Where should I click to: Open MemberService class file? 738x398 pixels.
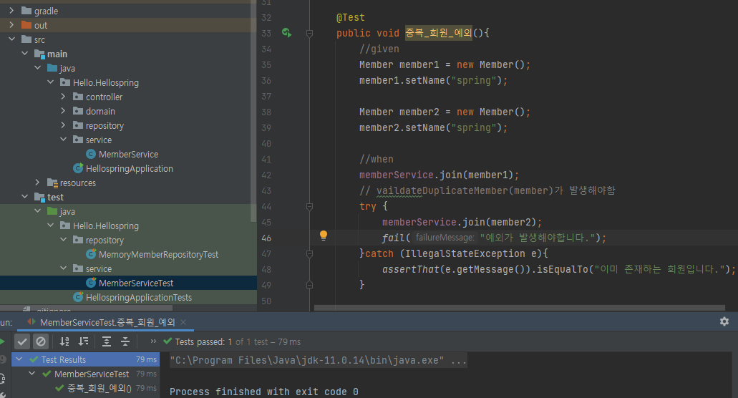pyautogui.click(x=129, y=155)
